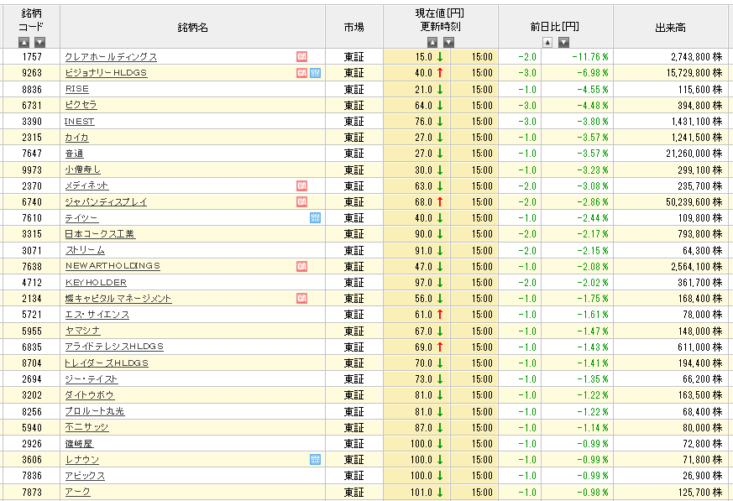Open the トレイダーズHLDGS stock link
Viewport: 733px width, 501px height.
coord(106,363)
